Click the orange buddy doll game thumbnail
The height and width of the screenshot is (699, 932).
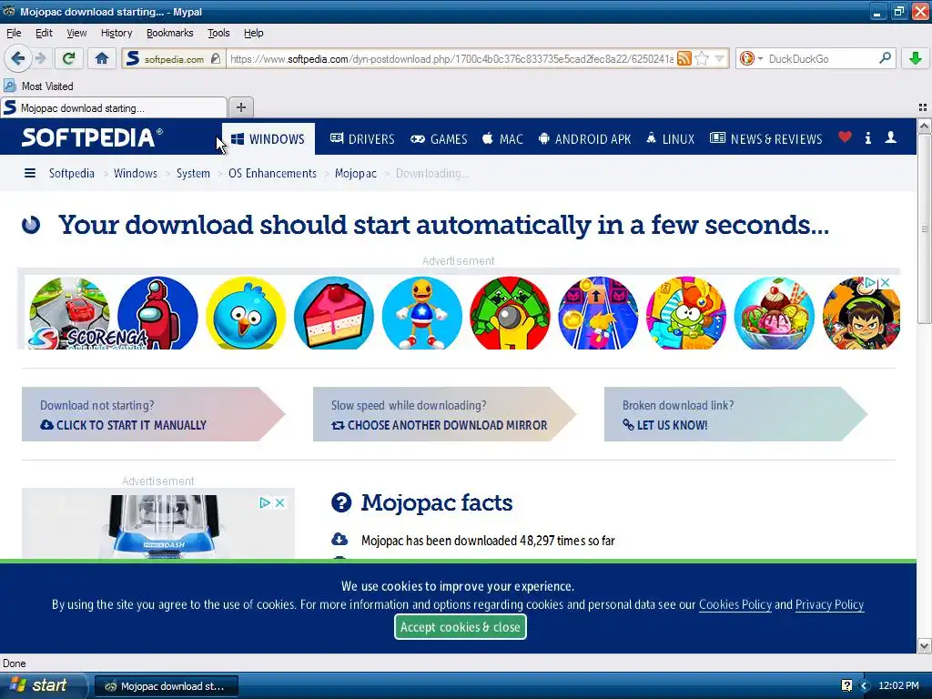421,313
